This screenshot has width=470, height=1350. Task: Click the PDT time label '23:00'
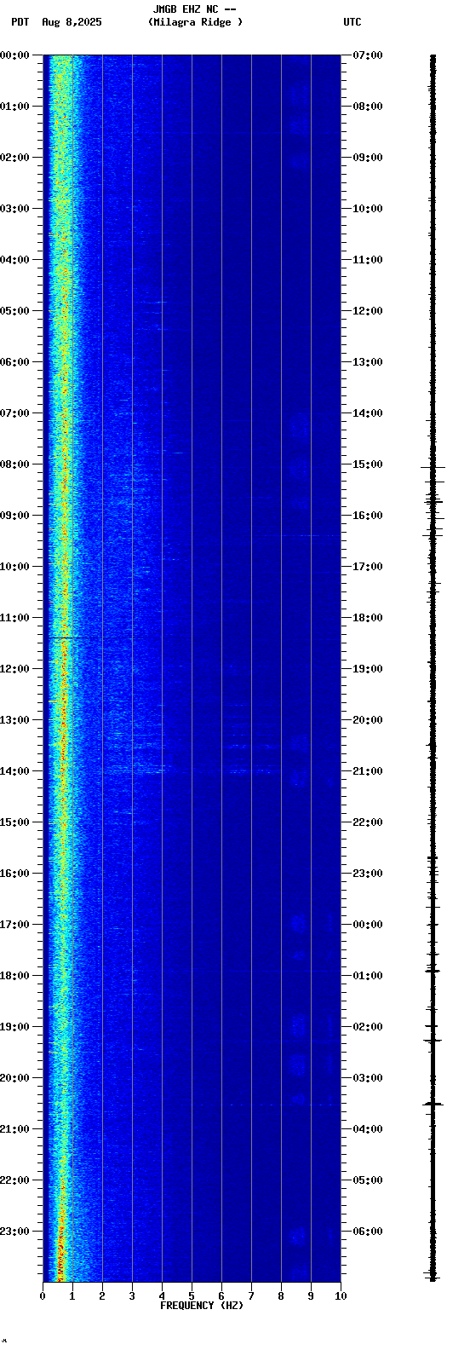tap(14, 1232)
